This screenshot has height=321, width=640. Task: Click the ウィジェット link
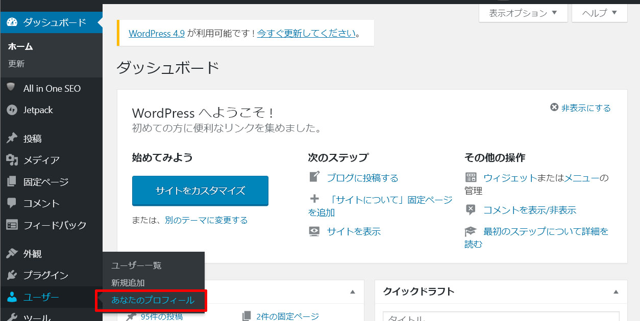click(510, 178)
